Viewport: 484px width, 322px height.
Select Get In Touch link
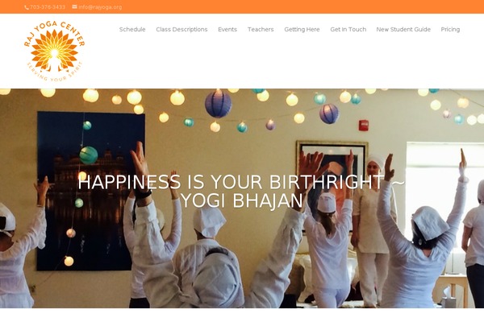(x=348, y=29)
